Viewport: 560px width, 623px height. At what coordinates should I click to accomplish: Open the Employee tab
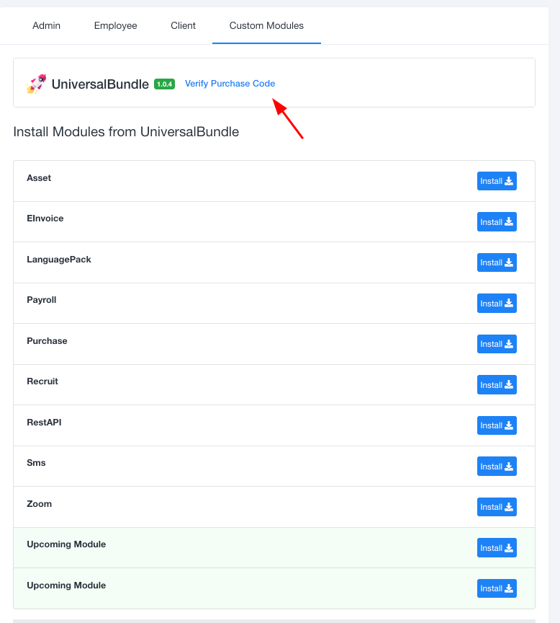[115, 26]
